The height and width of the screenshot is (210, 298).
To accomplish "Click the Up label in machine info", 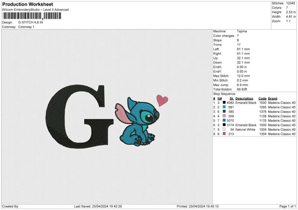I will [x=216, y=58].
